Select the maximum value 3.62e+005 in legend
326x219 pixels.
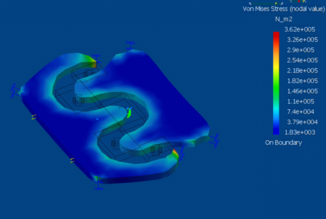301,29
